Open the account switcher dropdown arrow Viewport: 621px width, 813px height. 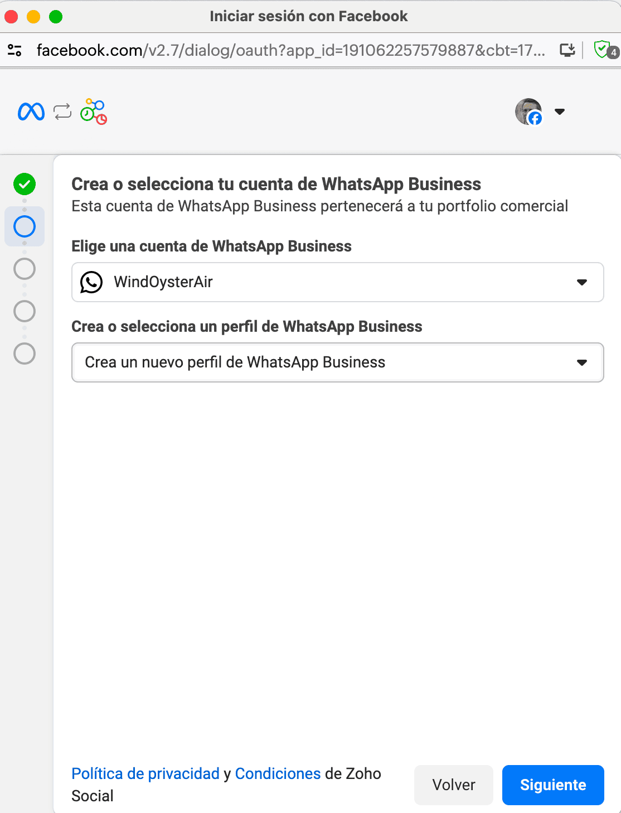coord(560,112)
